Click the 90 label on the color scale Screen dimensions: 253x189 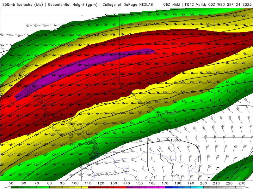62,183
